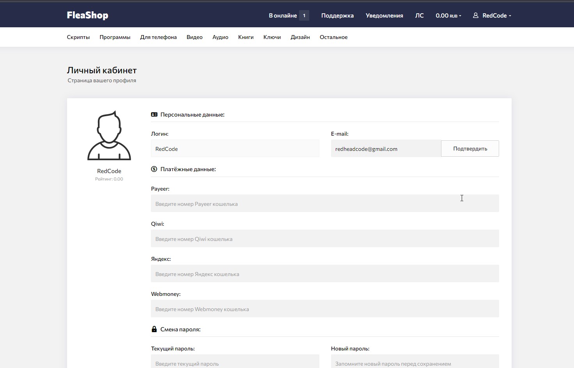Screen dimensions: 574x368
Task: Focus the E-mail field
Action: 386,149
